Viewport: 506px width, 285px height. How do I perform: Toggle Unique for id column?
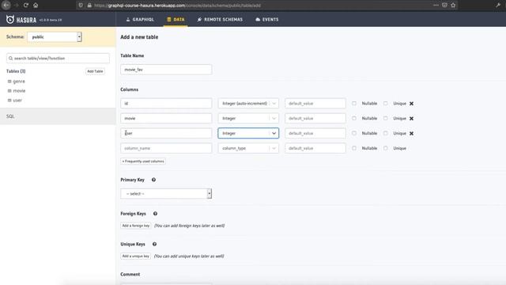385,104
